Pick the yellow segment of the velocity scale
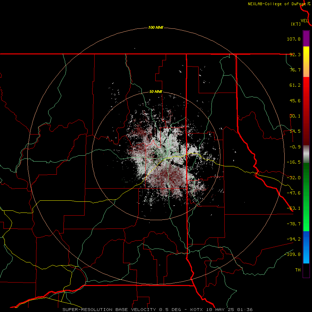The image size is (312, 312). click(306, 61)
